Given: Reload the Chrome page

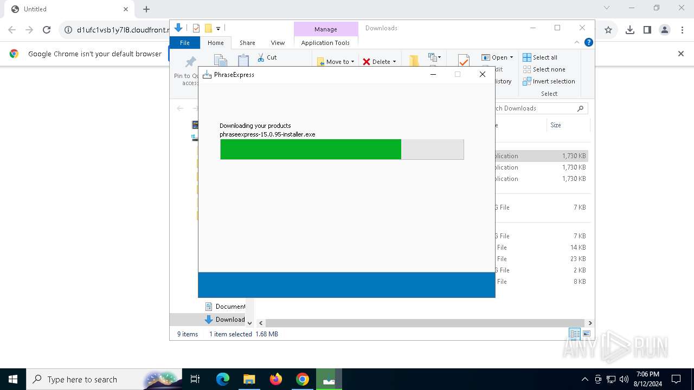Looking at the screenshot, I should [x=47, y=30].
